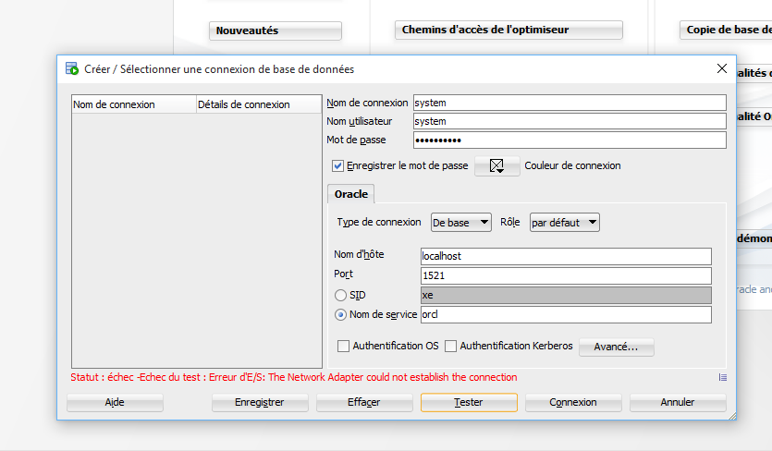The width and height of the screenshot is (772, 451).
Task: Click the Détails de connexion column header
Action: [258, 104]
